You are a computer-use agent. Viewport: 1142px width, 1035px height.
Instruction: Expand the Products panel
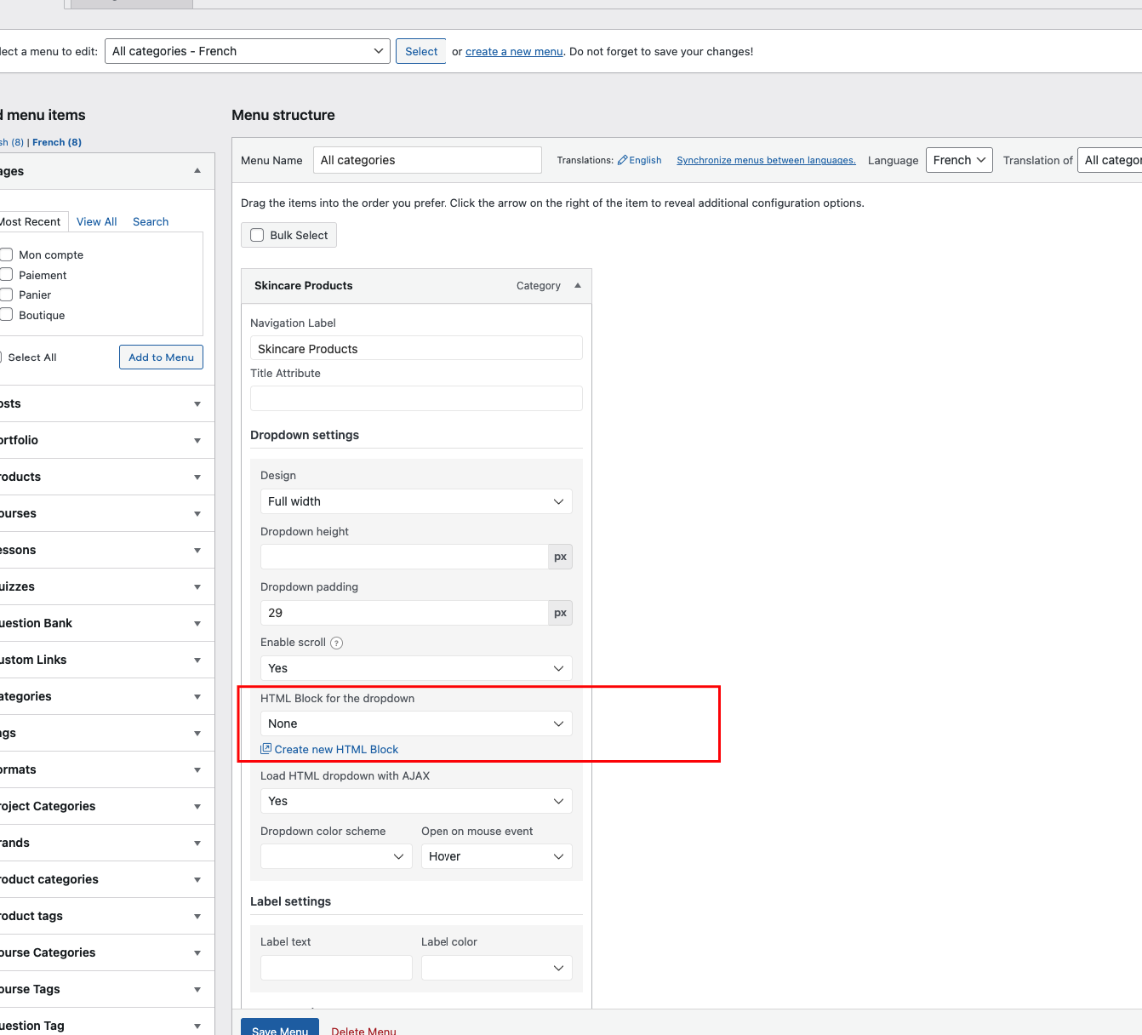[x=197, y=477]
